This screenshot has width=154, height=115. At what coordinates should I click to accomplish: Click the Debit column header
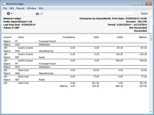coord(96,37)
